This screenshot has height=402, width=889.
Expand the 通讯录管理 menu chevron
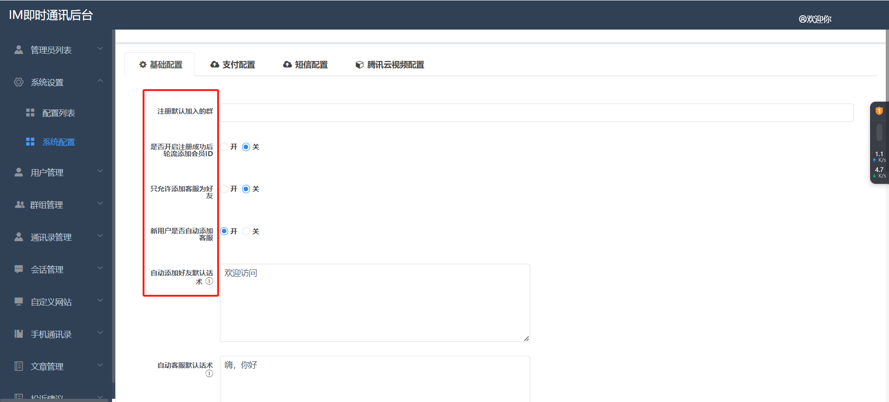coord(100,236)
